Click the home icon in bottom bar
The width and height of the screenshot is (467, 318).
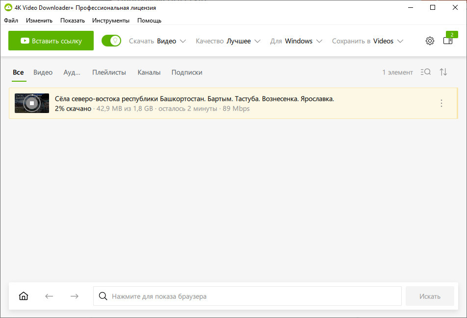pos(23,296)
